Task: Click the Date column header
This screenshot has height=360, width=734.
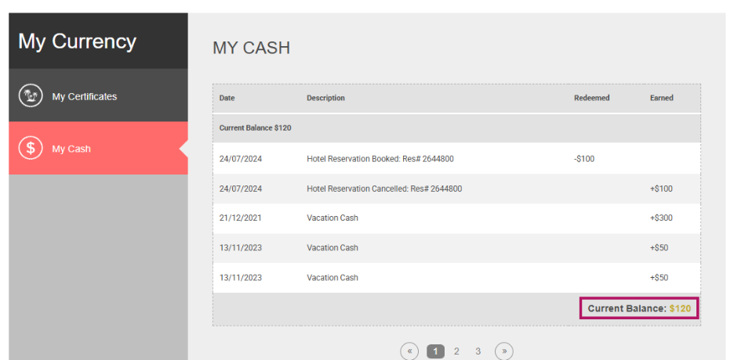Action: tap(227, 99)
